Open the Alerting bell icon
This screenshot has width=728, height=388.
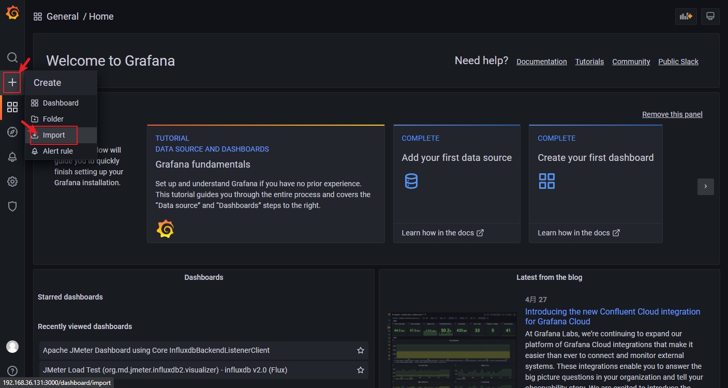[12, 157]
